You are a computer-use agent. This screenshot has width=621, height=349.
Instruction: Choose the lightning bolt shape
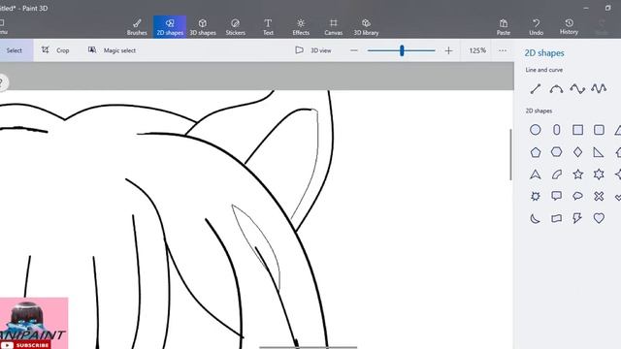click(x=577, y=218)
